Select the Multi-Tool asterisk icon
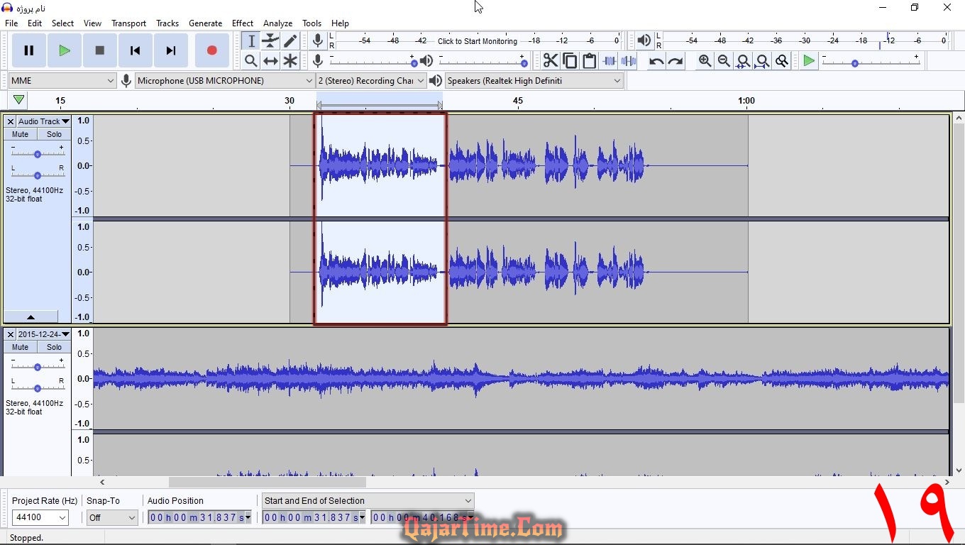 (x=290, y=61)
